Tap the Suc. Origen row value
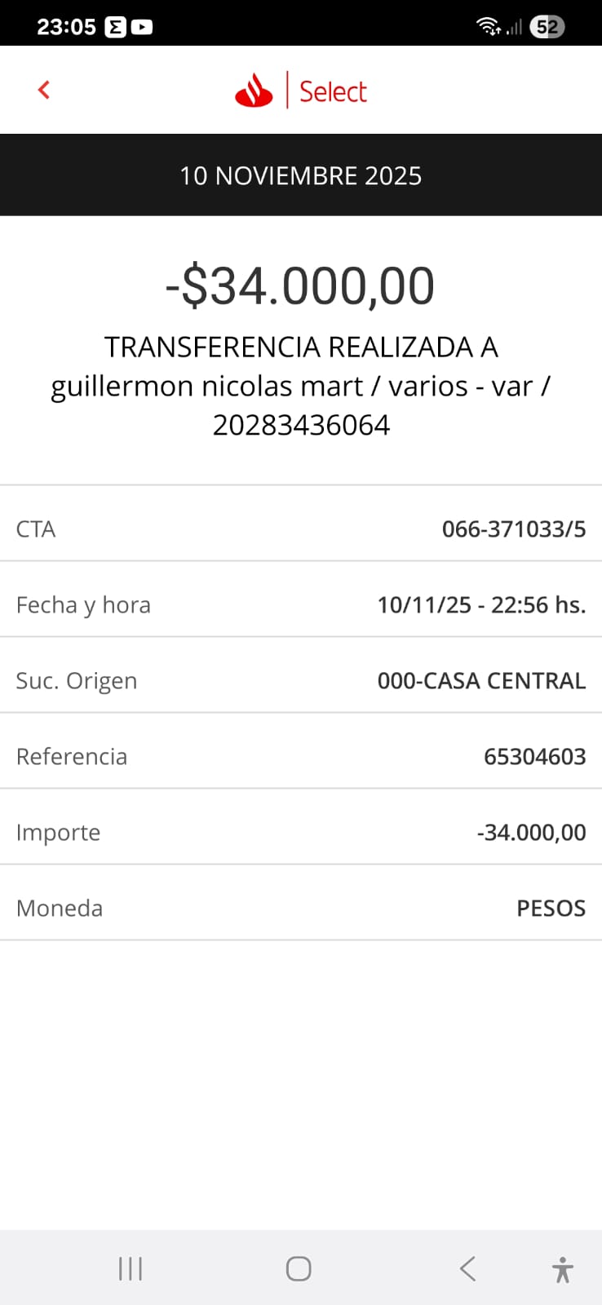Image resolution: width=602 pixels, height=1305 pixels. pyautogui.click(x=481, y=681)
